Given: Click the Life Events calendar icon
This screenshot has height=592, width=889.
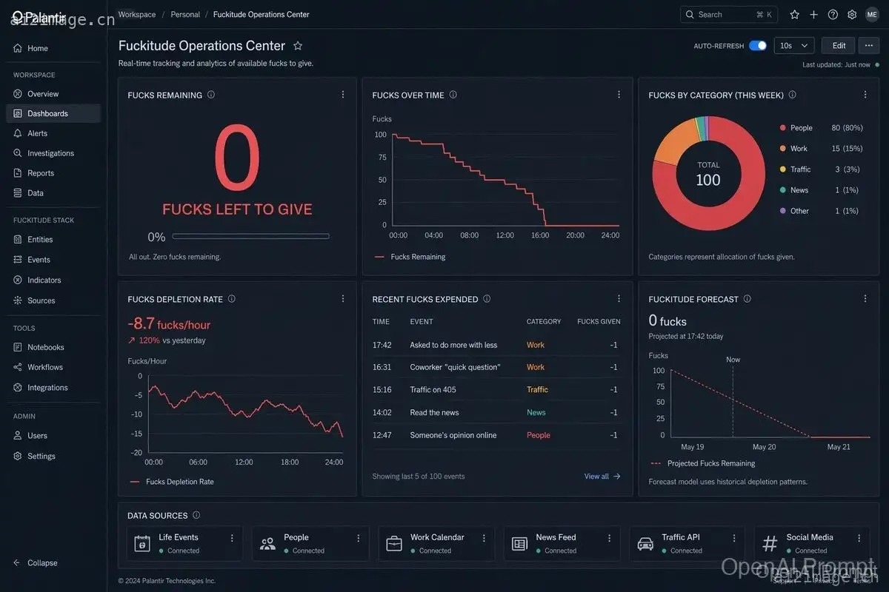Looking at the screenshot, I should click(x=142, y=544).
